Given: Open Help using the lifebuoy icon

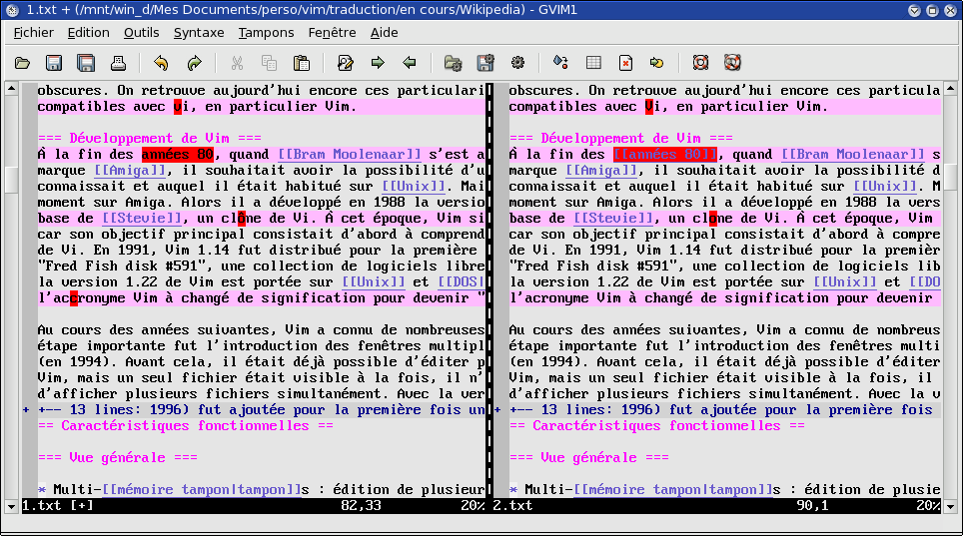Looking at the screenshot, I should click(700, 63).
